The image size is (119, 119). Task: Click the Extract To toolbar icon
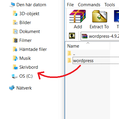100,16
